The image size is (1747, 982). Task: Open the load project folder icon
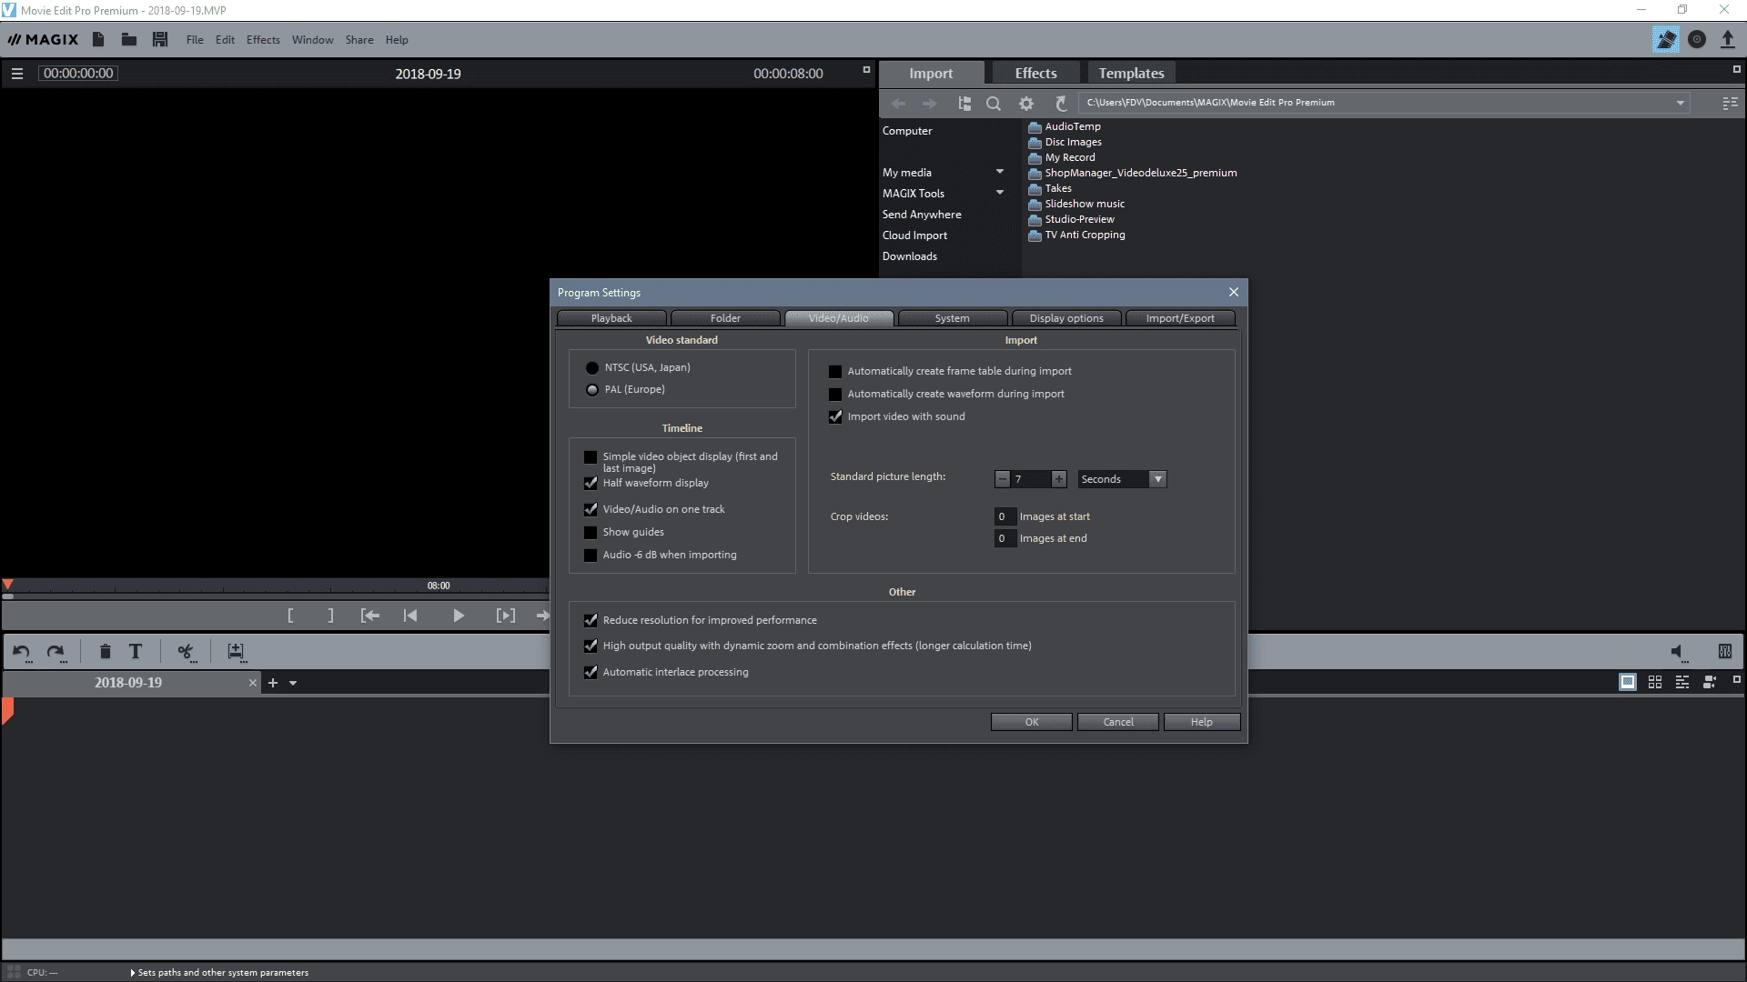[x=129, y=39]
